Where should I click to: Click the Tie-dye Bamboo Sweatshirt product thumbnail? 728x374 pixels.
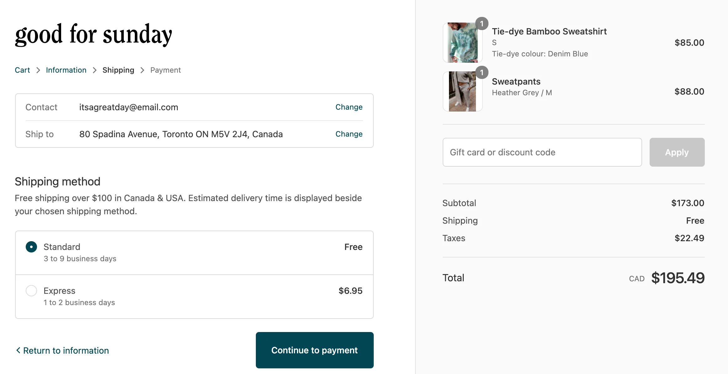tap(462, 43)
